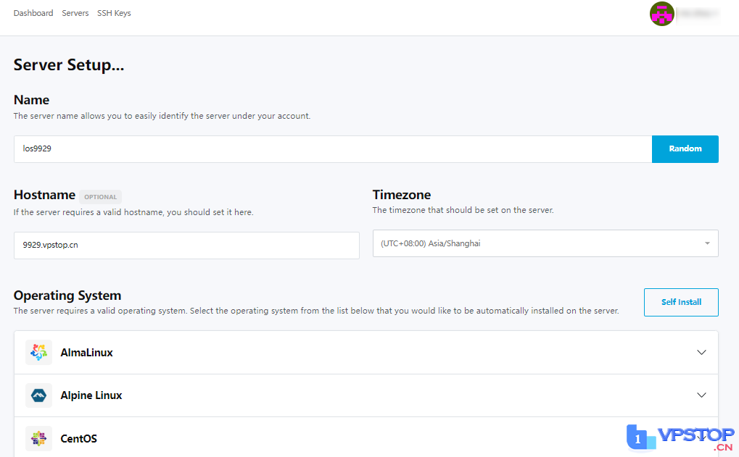Select the CentOS operating system label

[78, 438]
